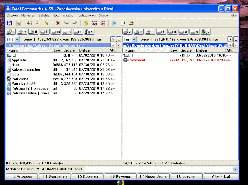Click F7 Neuer Ordner button
248x185 pixels.
154,176
